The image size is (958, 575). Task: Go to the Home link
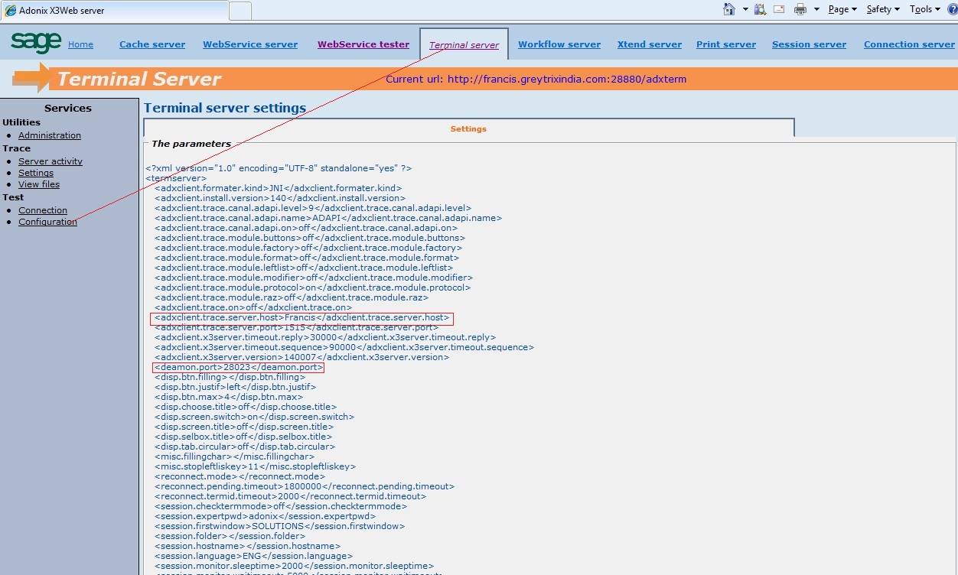(x=80, y=44)
